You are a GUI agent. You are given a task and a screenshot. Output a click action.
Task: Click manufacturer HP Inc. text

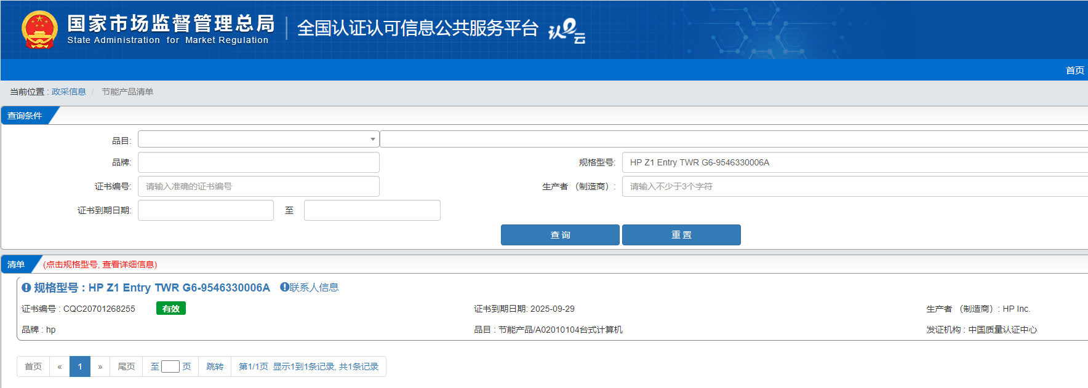click(x=1016, y=309)
